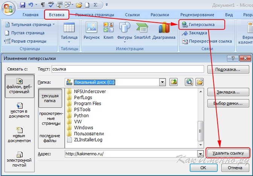
Task: Select the Program Files folder
Action: coord(84,104)
